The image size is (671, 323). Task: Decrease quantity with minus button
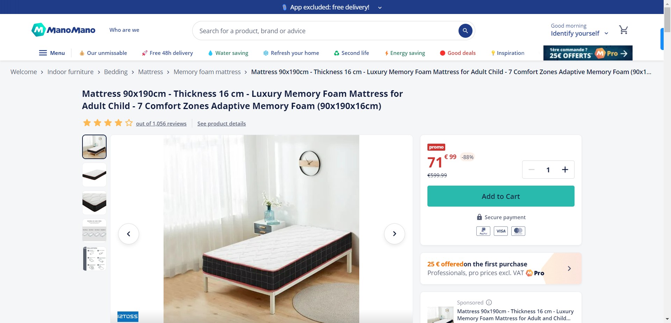(x=532, y=170)
